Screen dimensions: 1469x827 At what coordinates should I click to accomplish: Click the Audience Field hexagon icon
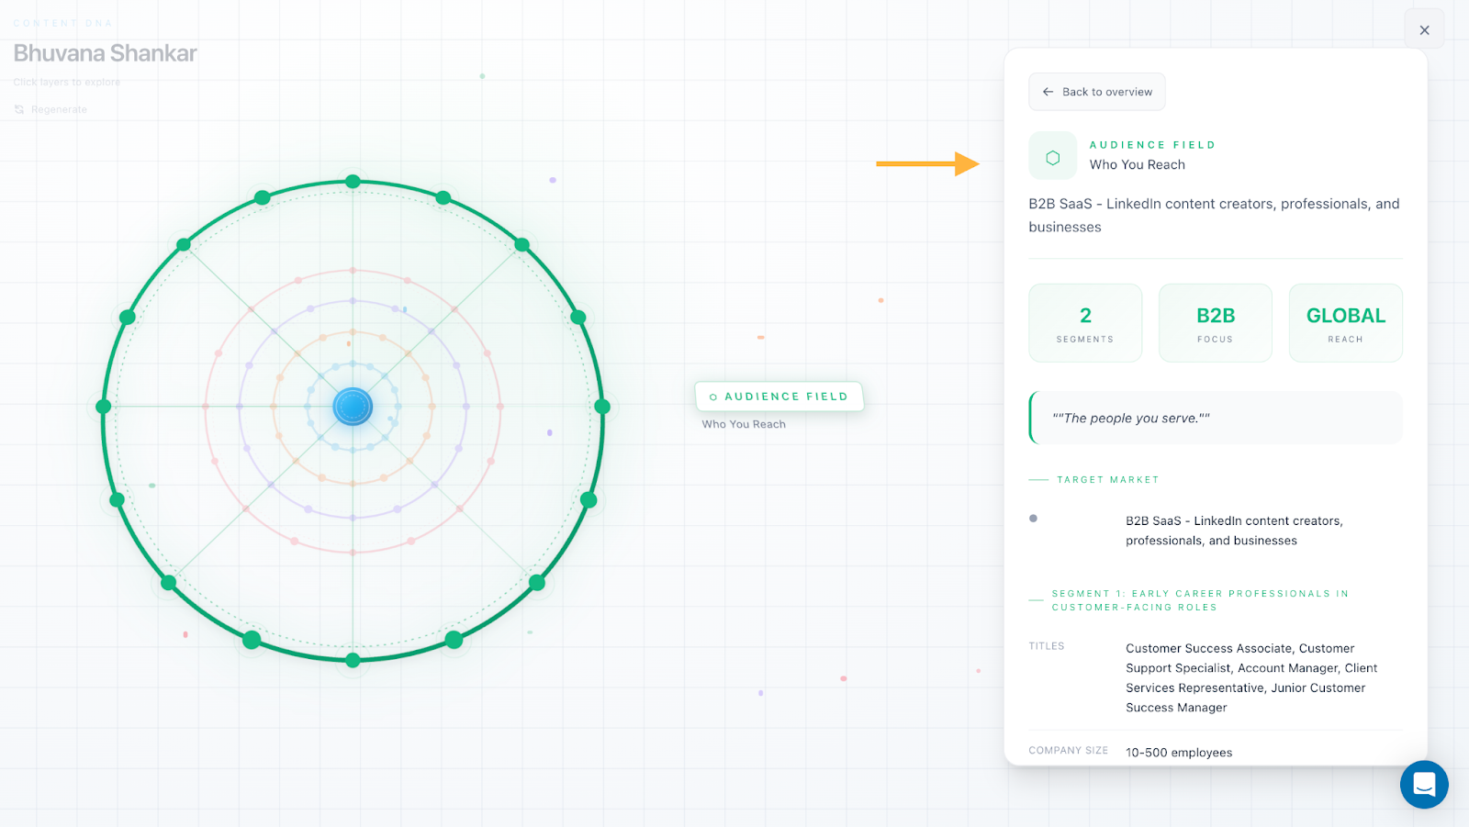tap(1053, 157)
